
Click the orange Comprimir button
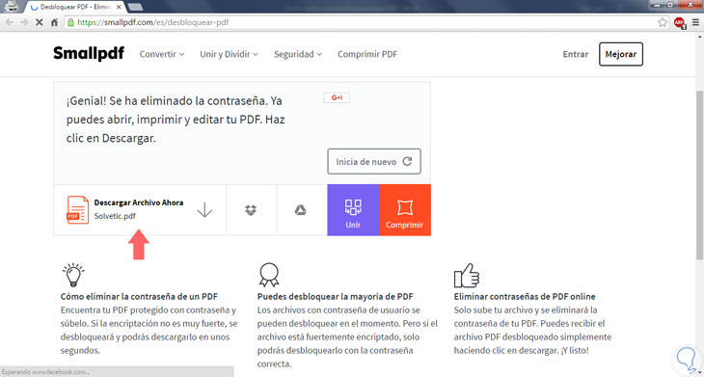point(405,209)
